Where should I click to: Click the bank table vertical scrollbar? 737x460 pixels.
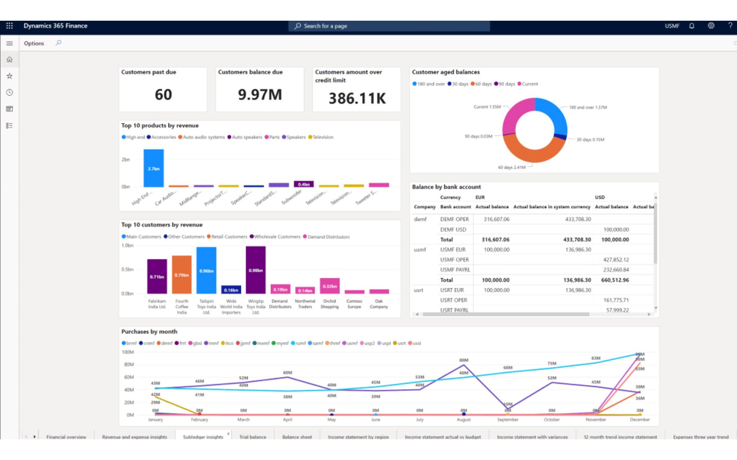click(655, 233)
